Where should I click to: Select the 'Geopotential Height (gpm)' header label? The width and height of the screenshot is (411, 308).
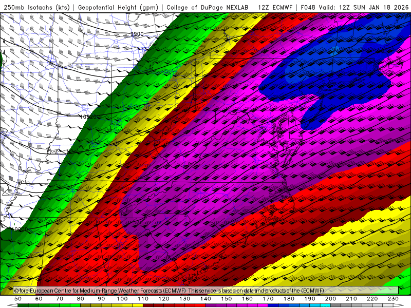click(x=118, y=7)
